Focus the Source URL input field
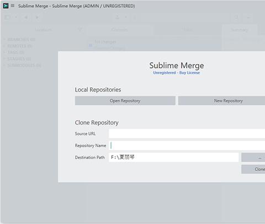 coord(187,134)
